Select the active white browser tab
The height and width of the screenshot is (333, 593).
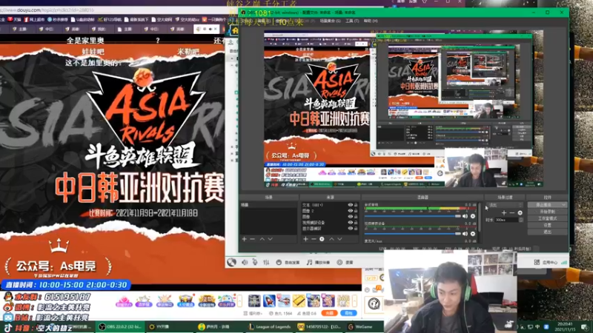tap(207, 29)
